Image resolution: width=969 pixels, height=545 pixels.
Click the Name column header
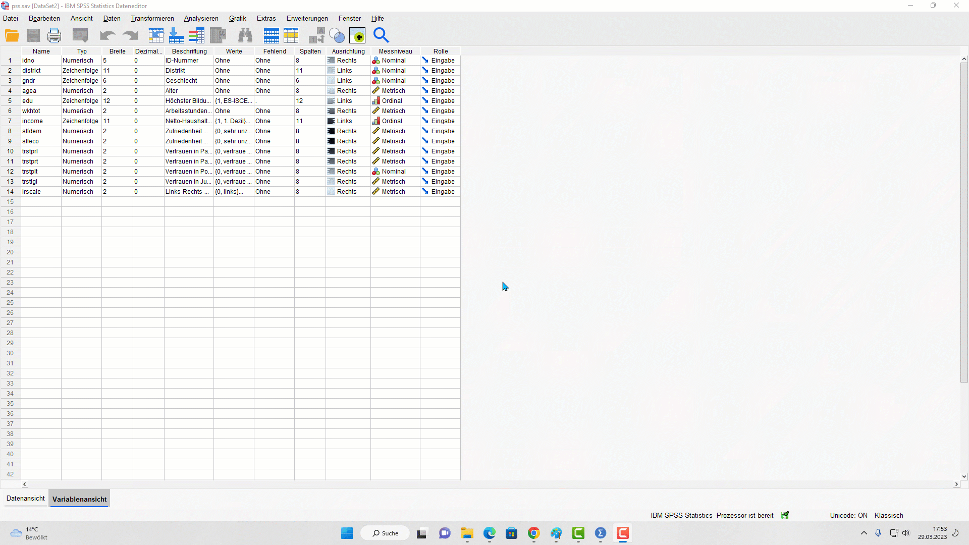point(41,51)
